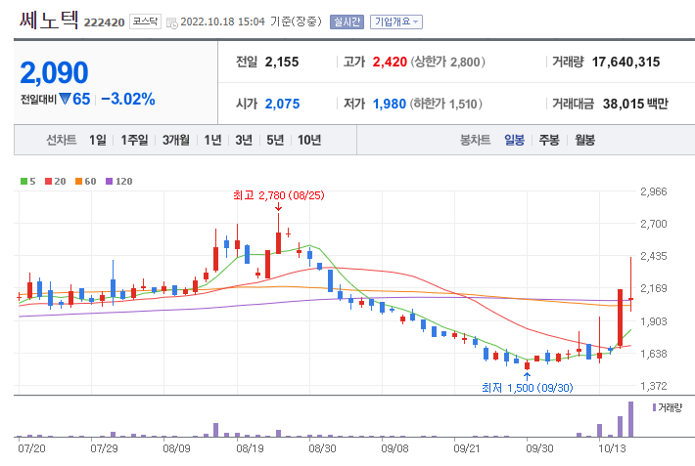Click the 최고 2,780 (08/25) high marker

[279, 195]
